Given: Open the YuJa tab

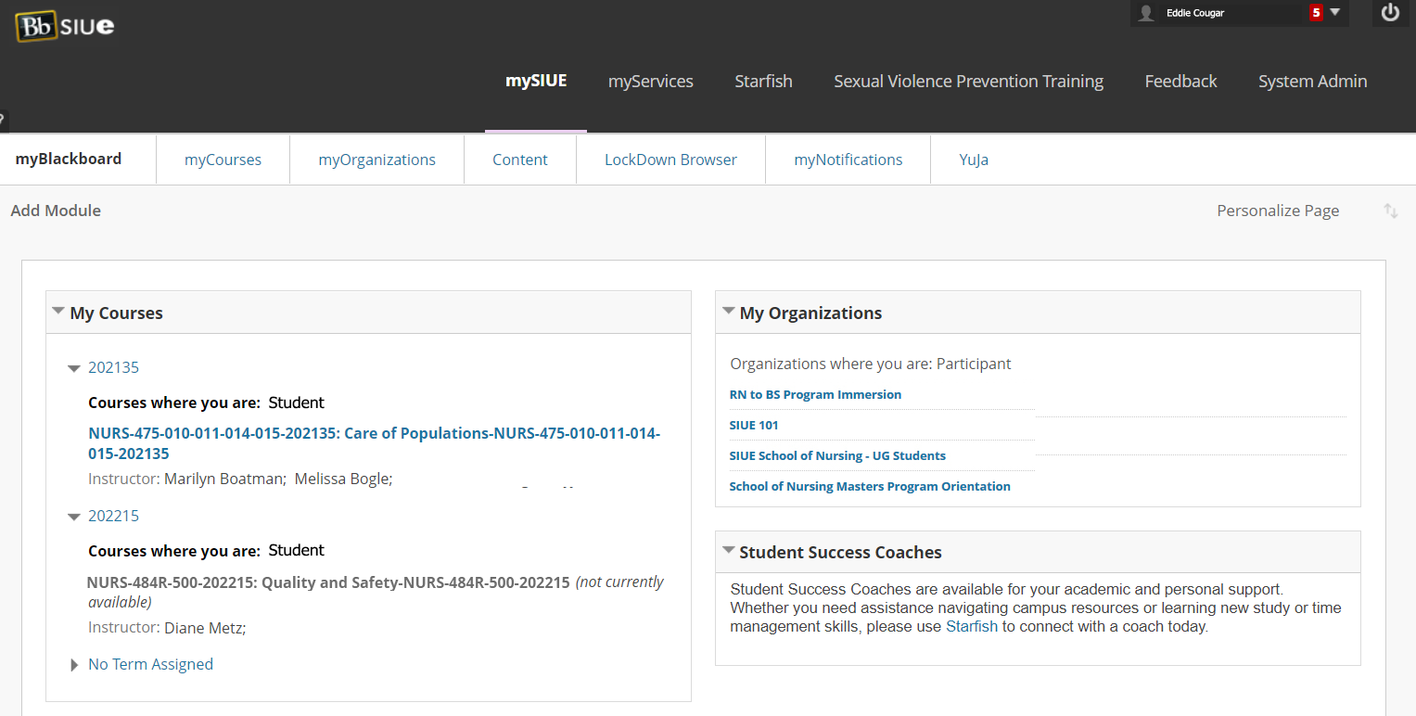Looking at the screenshot, I should (x=974, y=160).
